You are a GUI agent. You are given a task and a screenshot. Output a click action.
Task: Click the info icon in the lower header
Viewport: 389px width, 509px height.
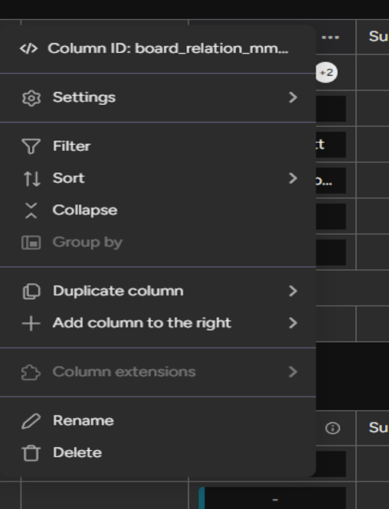point(332,428)
